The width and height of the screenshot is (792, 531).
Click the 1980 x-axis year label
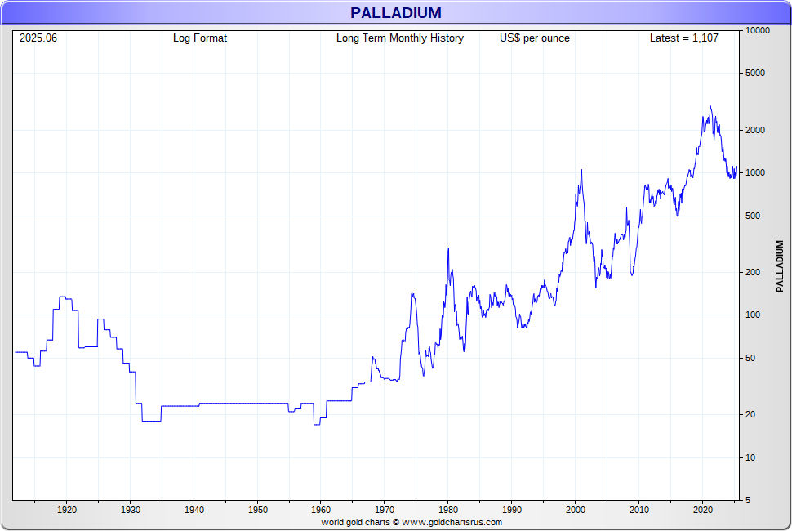(x=448, y=511)
